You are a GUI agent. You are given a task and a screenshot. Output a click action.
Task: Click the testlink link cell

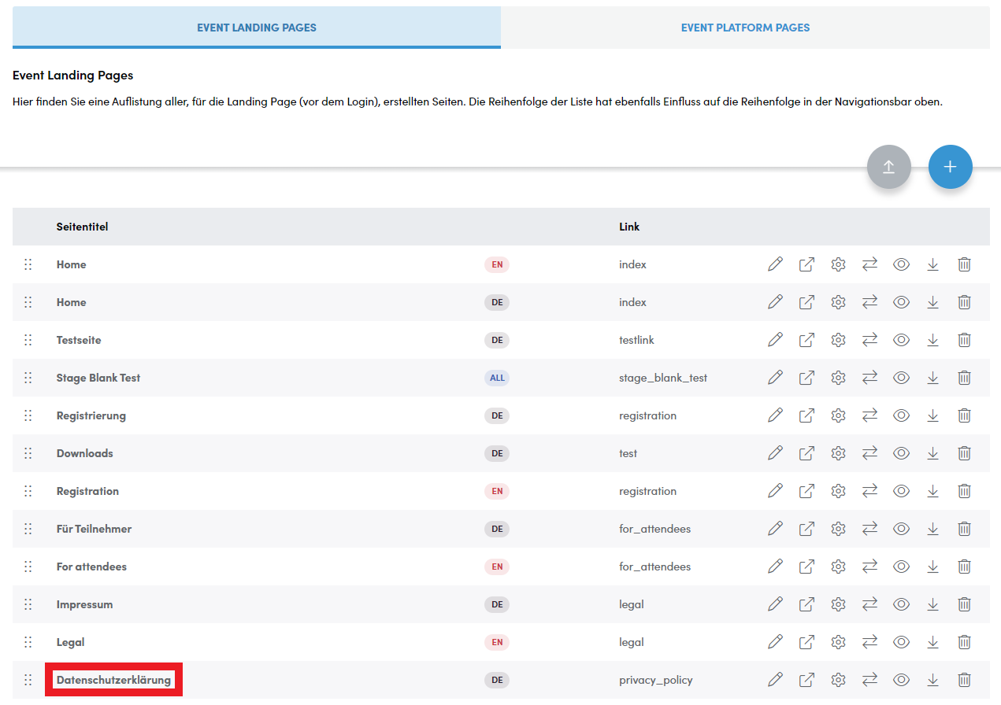tap(636, 340)
